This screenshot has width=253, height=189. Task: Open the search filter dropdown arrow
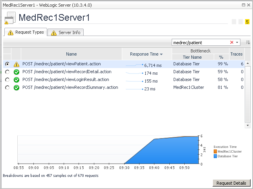tap(237, 42)
